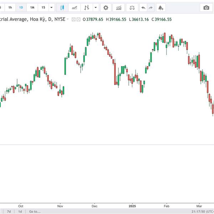Click the Feb label on time axis
Image resolution: width=214 pixels, height=214 pixels.
tap(167, 206)
